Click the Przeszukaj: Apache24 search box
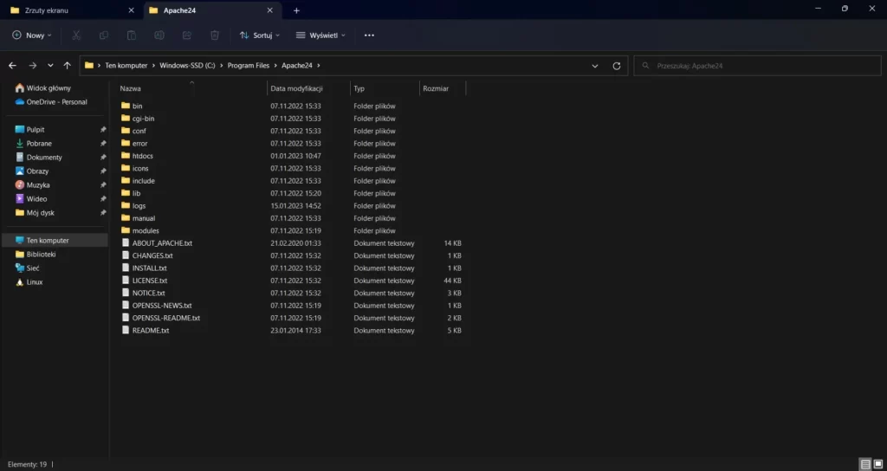Screen dimensions: 887x471 (757, 66)
